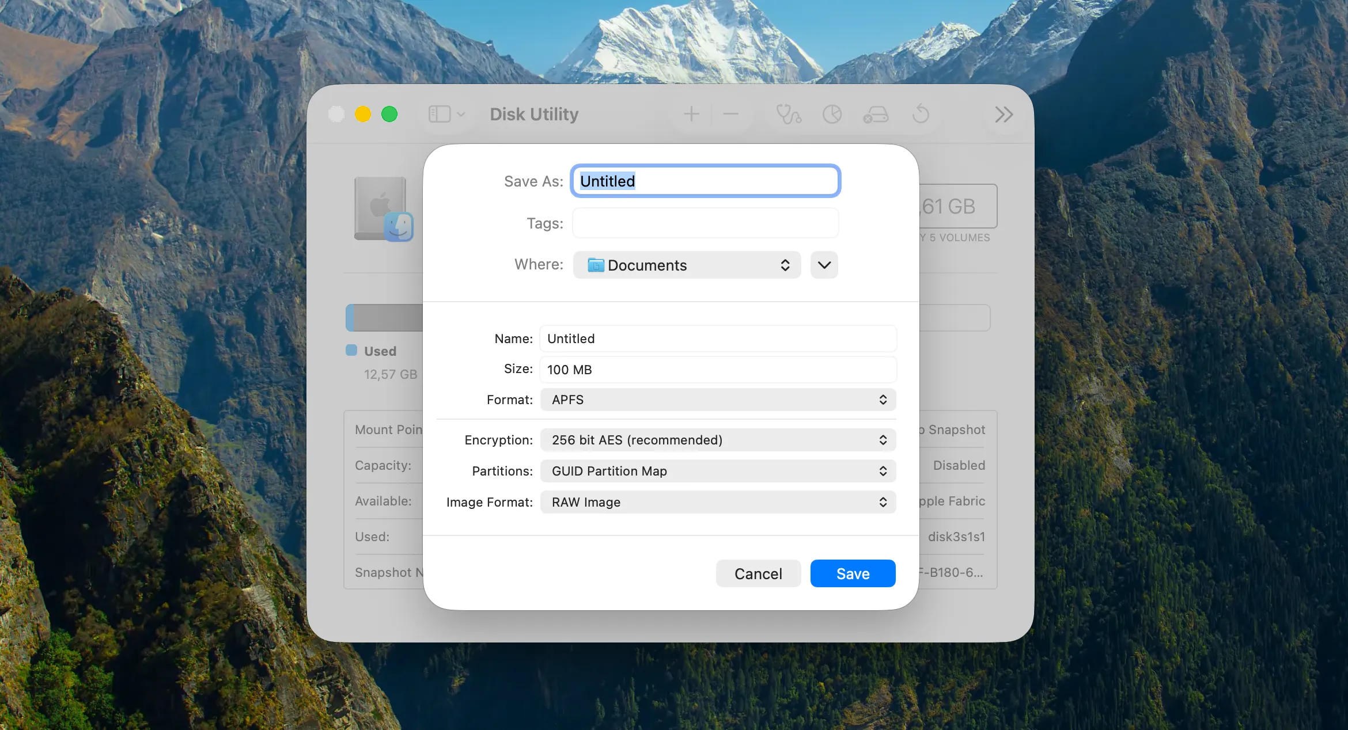Image resolution: width=1348 pixels, height=730 pixels.
Task: Click the blue Save button
Action: 853,573
